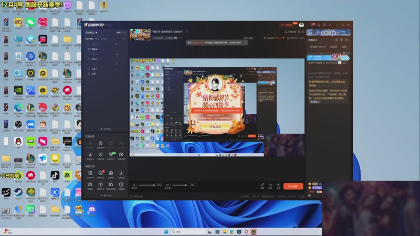Show the hidden 文本 4 source
The width and height of the screenshot is (420, 236).
117,44
